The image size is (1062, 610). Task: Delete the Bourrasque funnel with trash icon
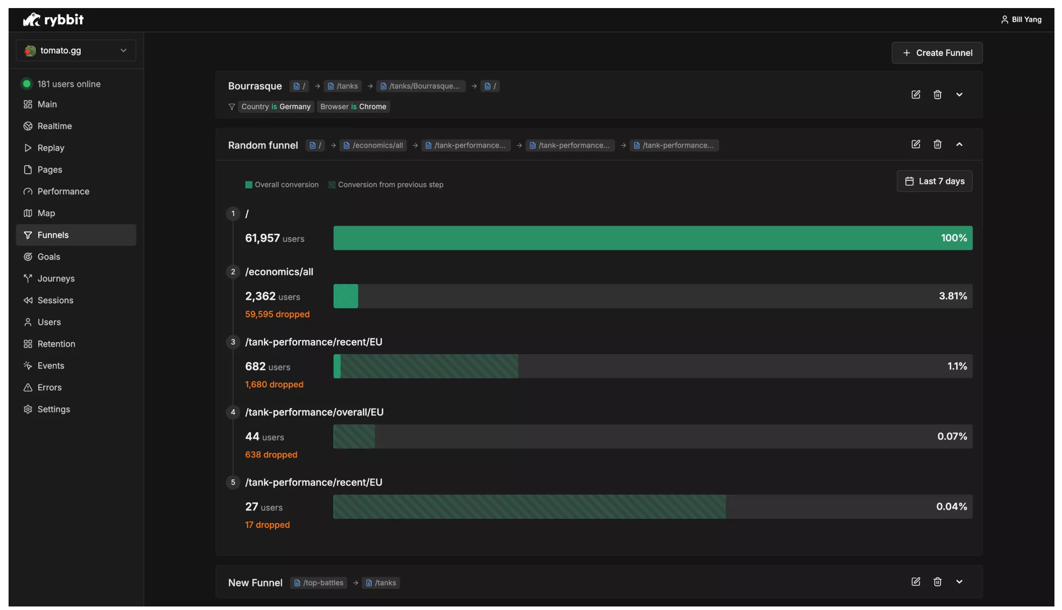[x=937, y=95]
